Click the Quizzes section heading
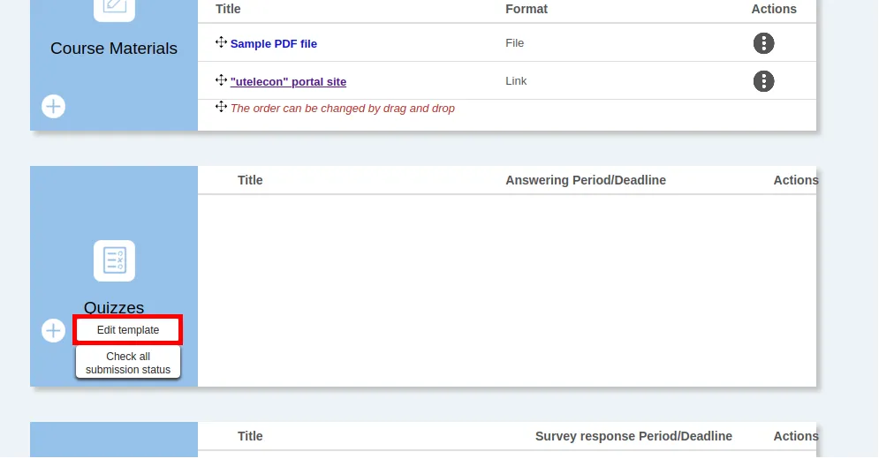The image size is (879, 459). pos(114,307)
